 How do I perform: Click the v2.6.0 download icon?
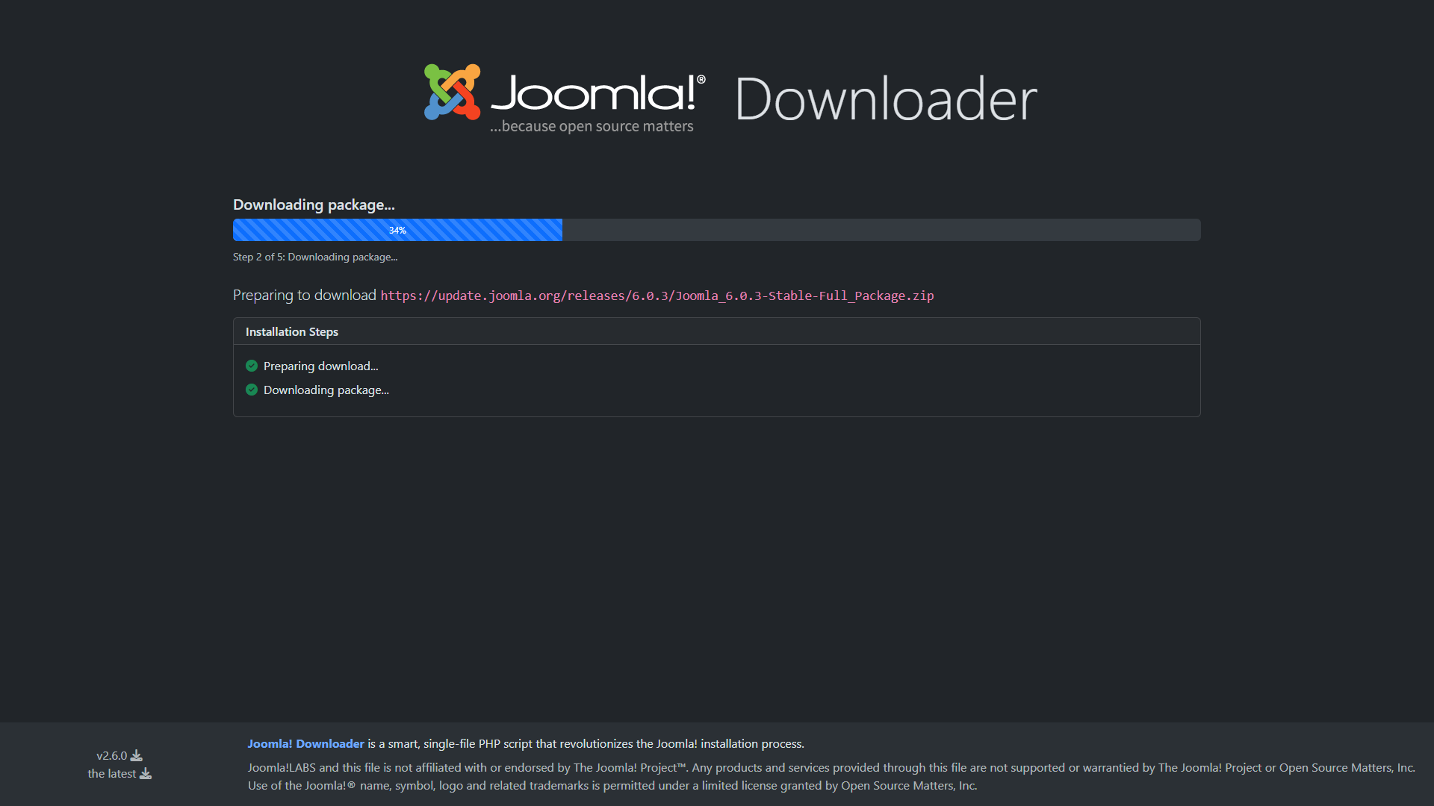136,756
